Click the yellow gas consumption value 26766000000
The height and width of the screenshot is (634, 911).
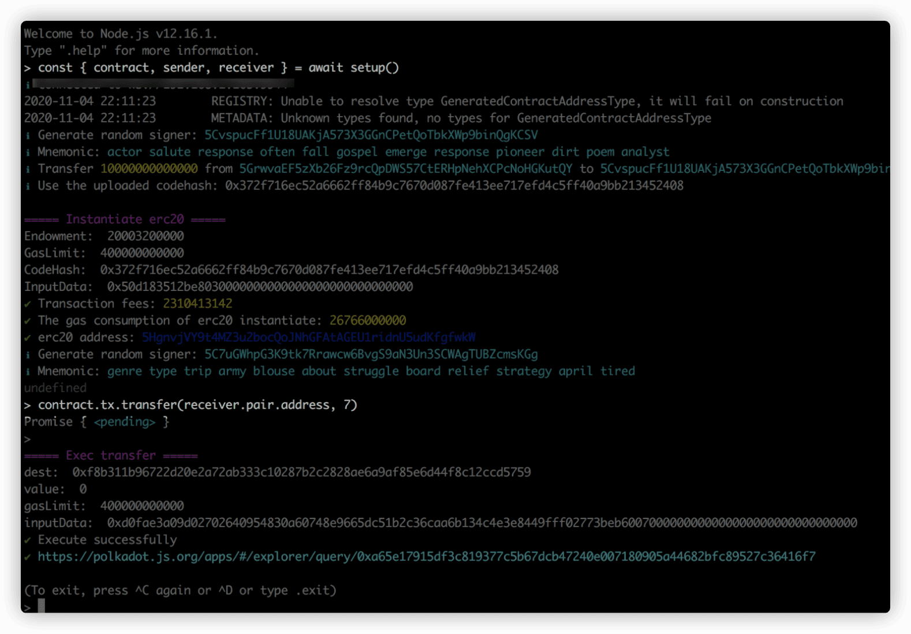pyautogui.click(x=368, y=320)
